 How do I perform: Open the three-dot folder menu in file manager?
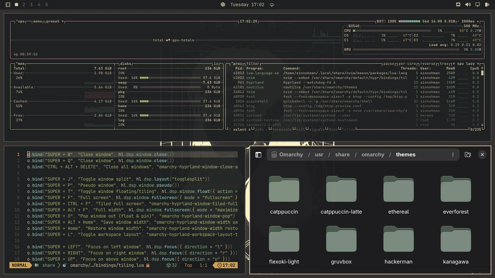coord(453,155)
